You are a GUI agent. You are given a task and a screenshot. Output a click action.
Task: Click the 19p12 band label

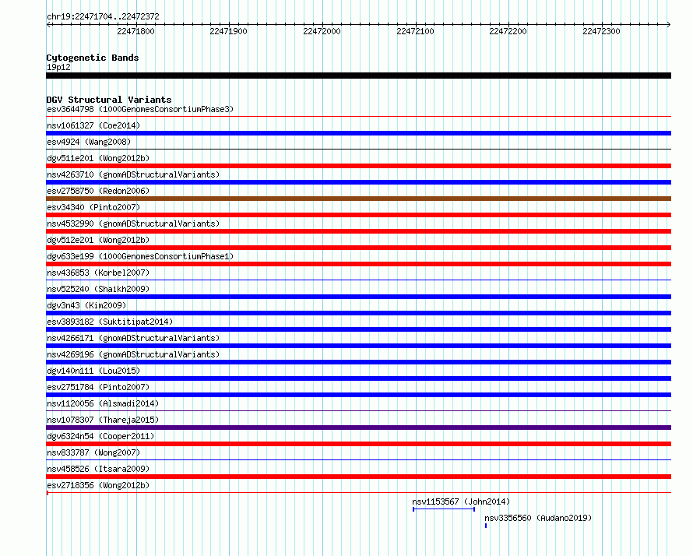[58, 67]
